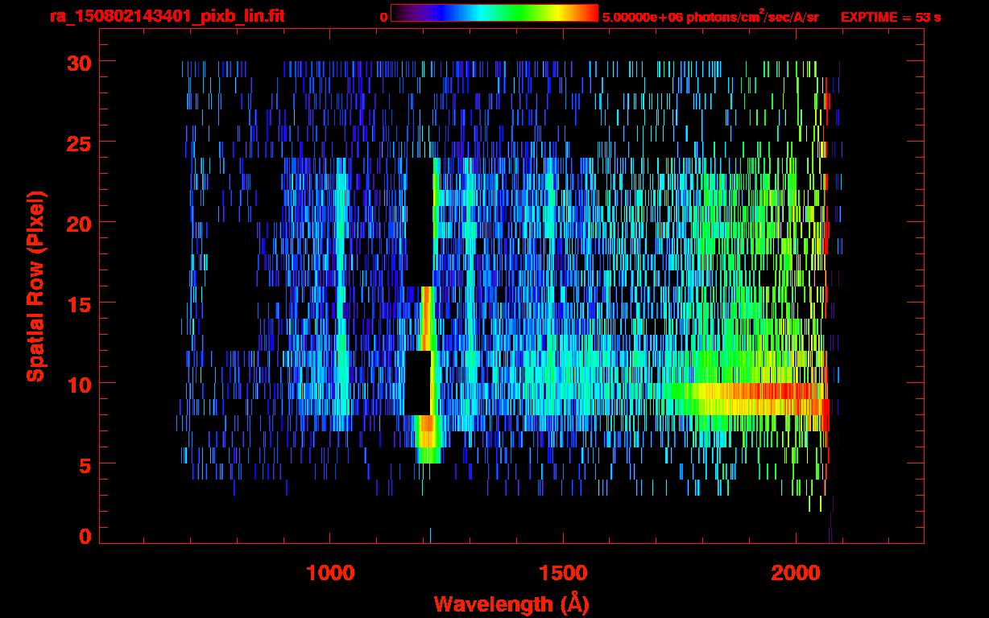Click the filename ra_150802143401_pixb_lin.fit
The image size is (989, 618).
[166, 16]
